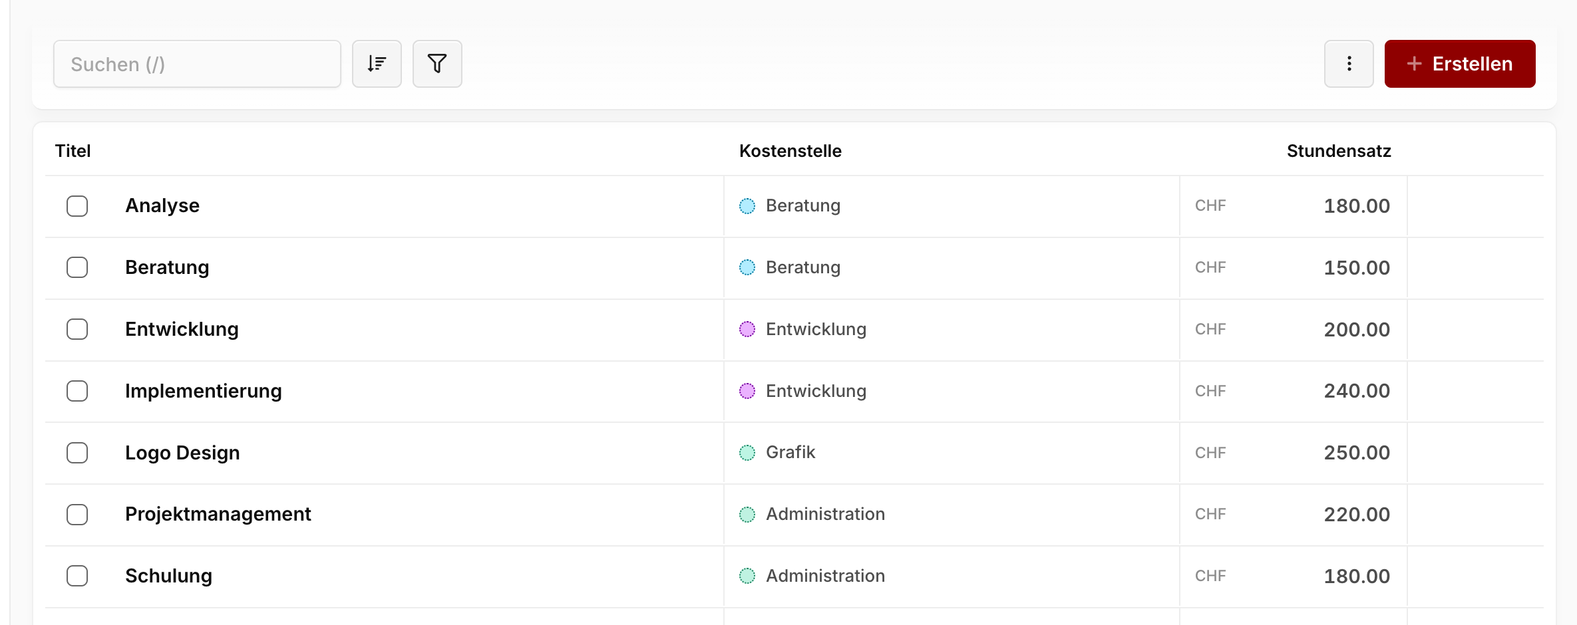Tick the checkbox for Beratung row
Image resolution: width=1577 pixels, height=625 pixels.
pos(77,267)
